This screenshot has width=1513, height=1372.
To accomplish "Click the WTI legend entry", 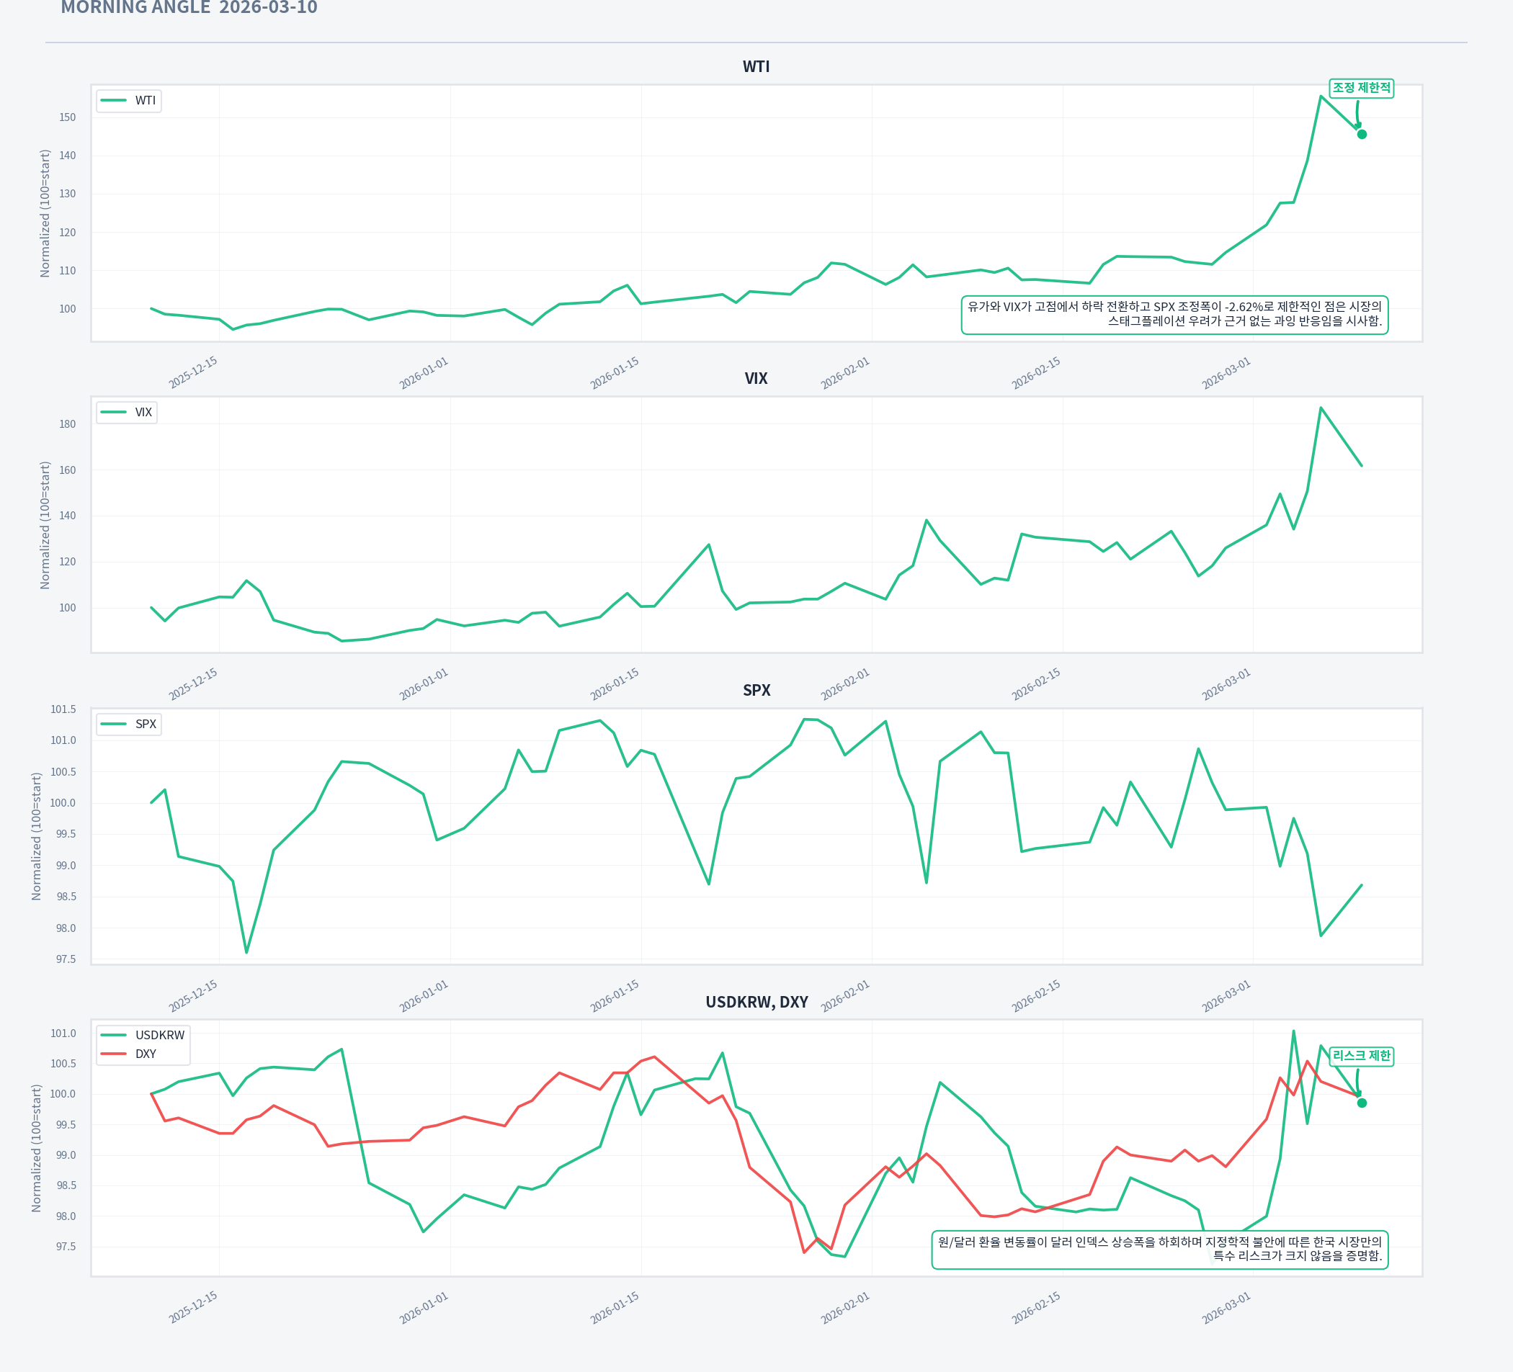I will click(128, 101).
